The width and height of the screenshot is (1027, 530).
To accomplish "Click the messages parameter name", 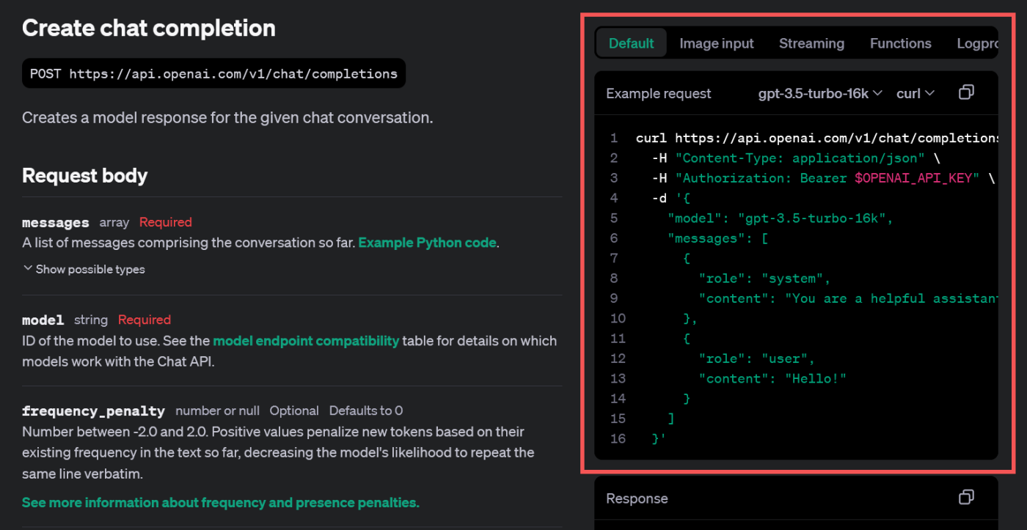I will (56, 223).
